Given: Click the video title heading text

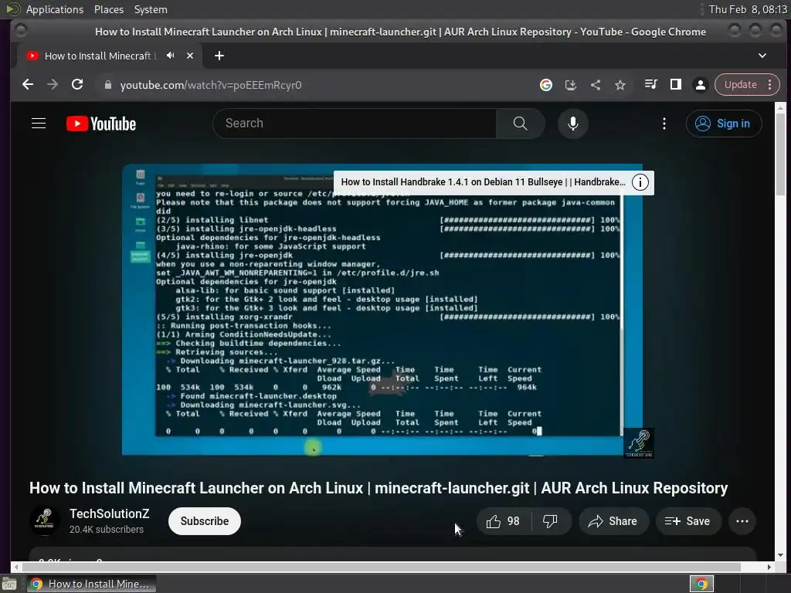Looking at the screenshot, I should pos(379,488).
